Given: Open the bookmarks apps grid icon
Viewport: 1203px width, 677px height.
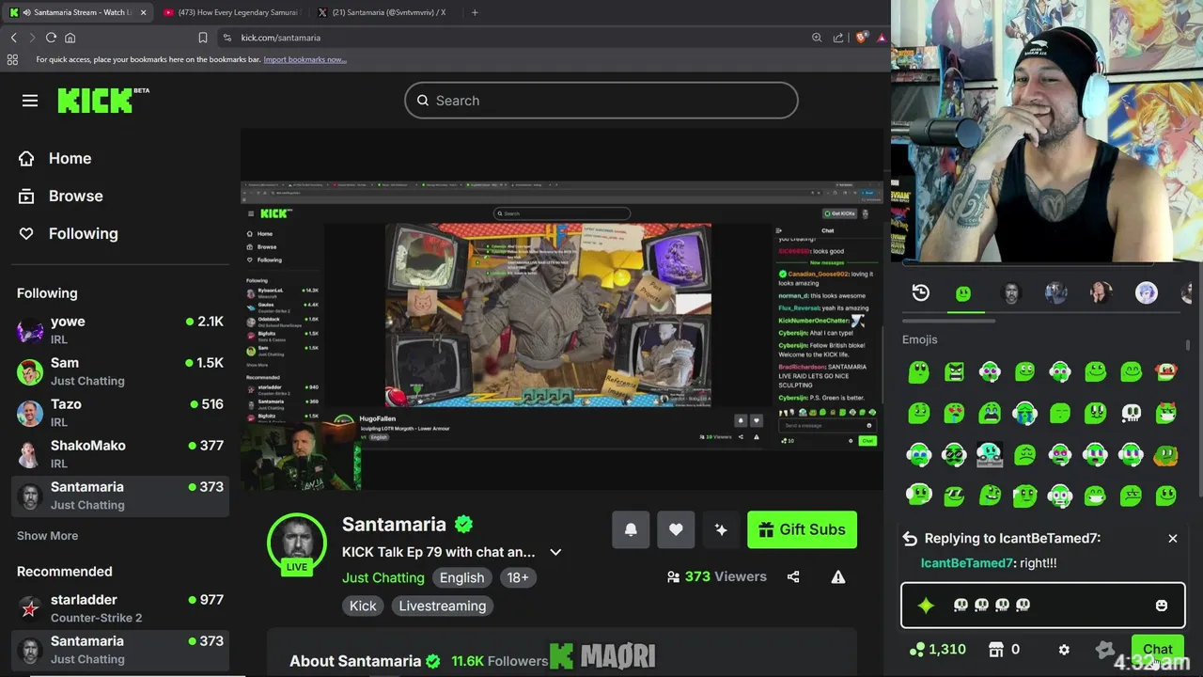Looking at the screenshot, I should point(12,59).
